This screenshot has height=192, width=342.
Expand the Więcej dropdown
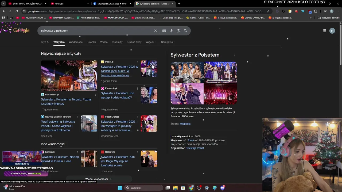(x=151, y=42)
